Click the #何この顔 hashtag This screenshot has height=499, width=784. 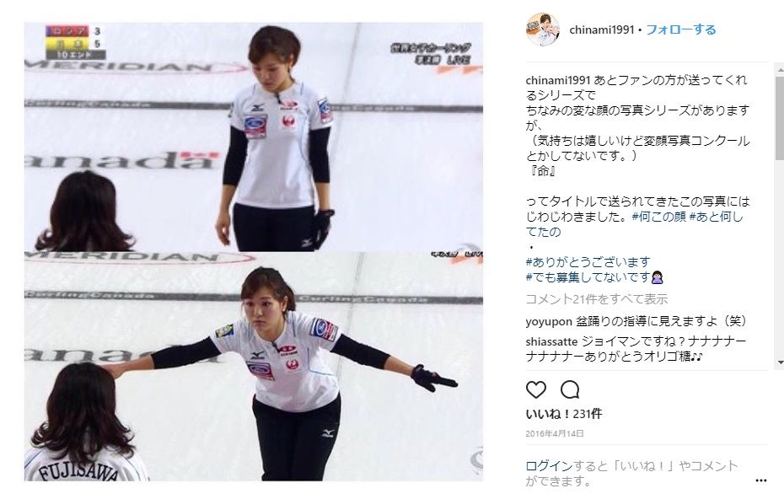coord(658,217)
